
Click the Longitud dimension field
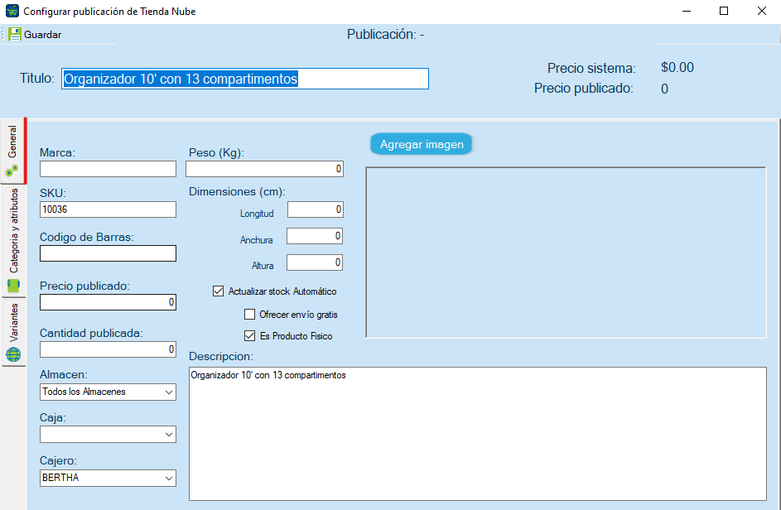coord(316,209)
